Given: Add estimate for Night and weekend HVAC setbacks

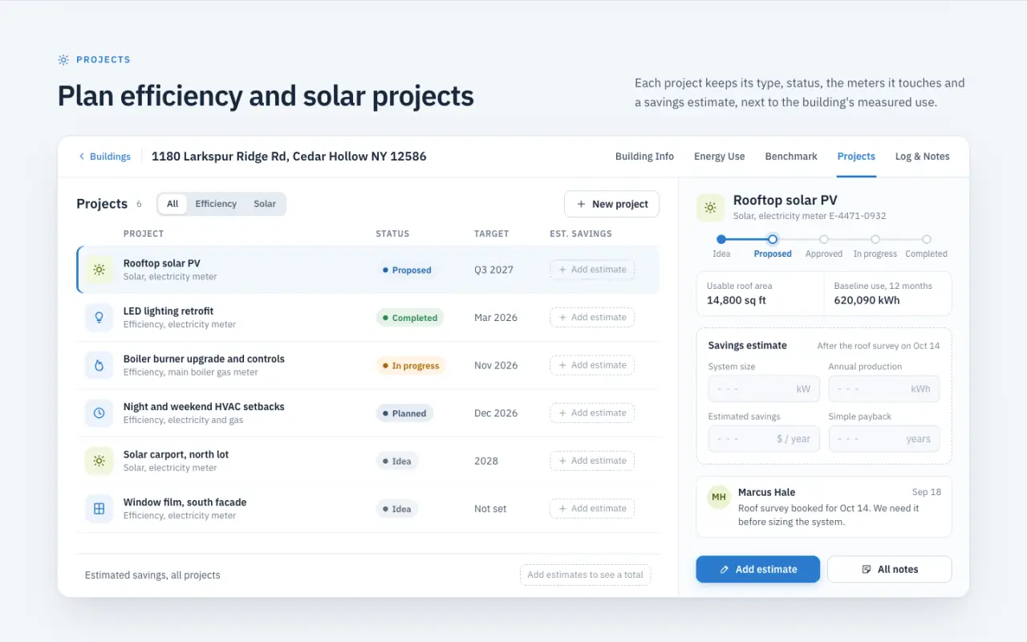Looking at the screenshot, I should [592, 413].
